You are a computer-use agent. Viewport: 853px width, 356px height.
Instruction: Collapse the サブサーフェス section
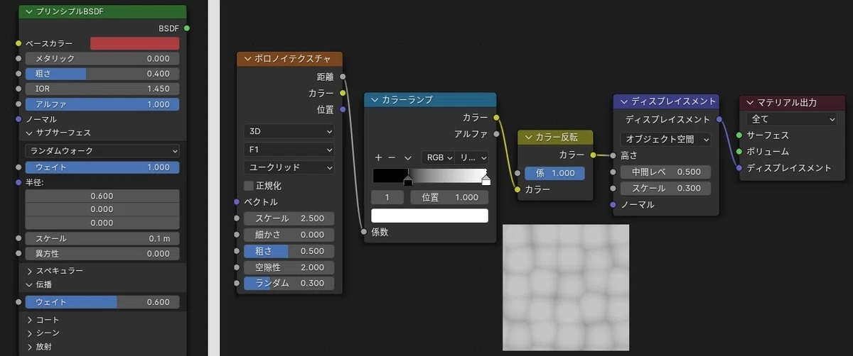tap(30, 133)
